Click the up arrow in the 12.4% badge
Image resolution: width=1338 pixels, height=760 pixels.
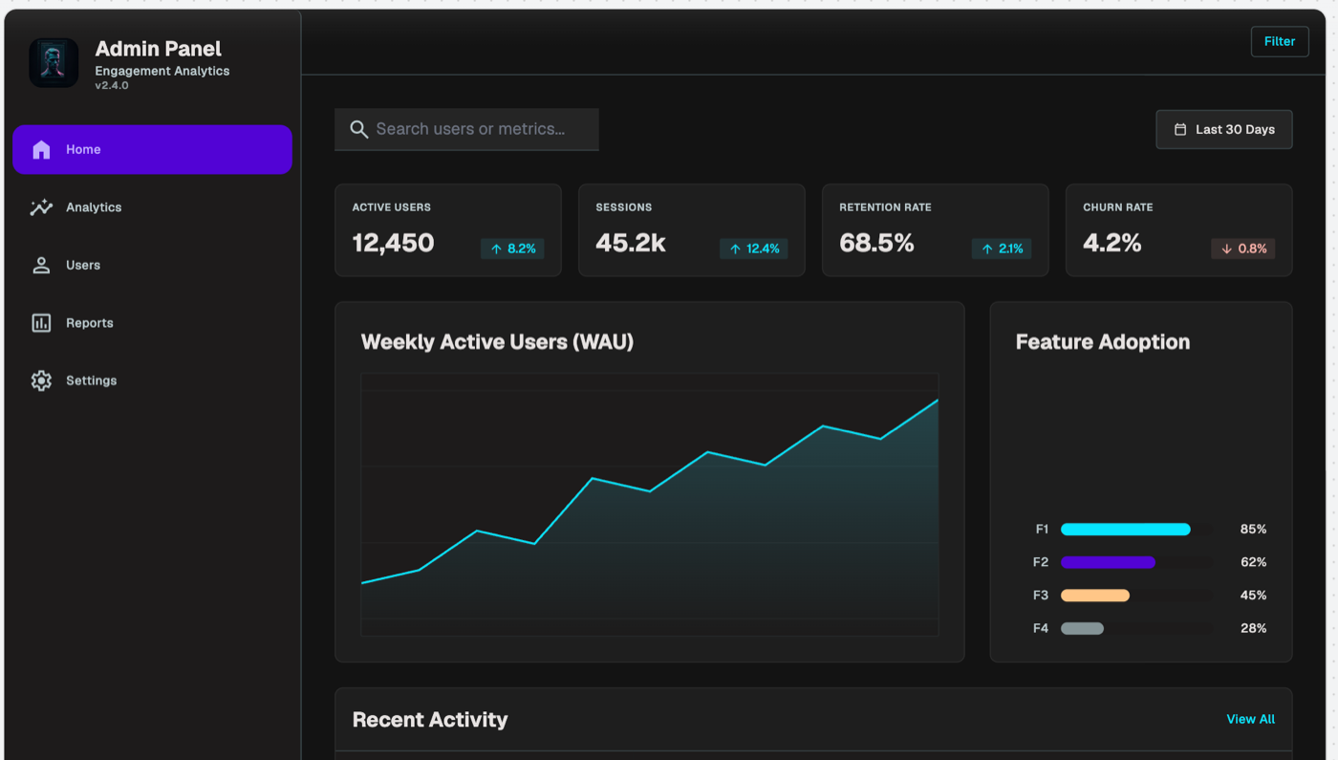click(735, 249)
